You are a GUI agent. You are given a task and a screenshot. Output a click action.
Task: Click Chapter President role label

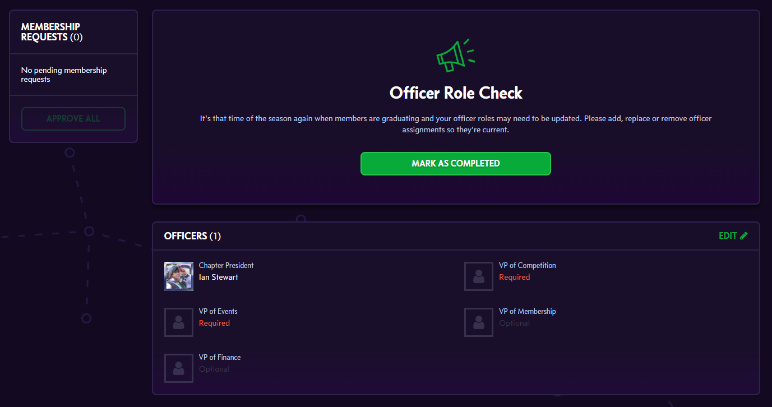226,265
